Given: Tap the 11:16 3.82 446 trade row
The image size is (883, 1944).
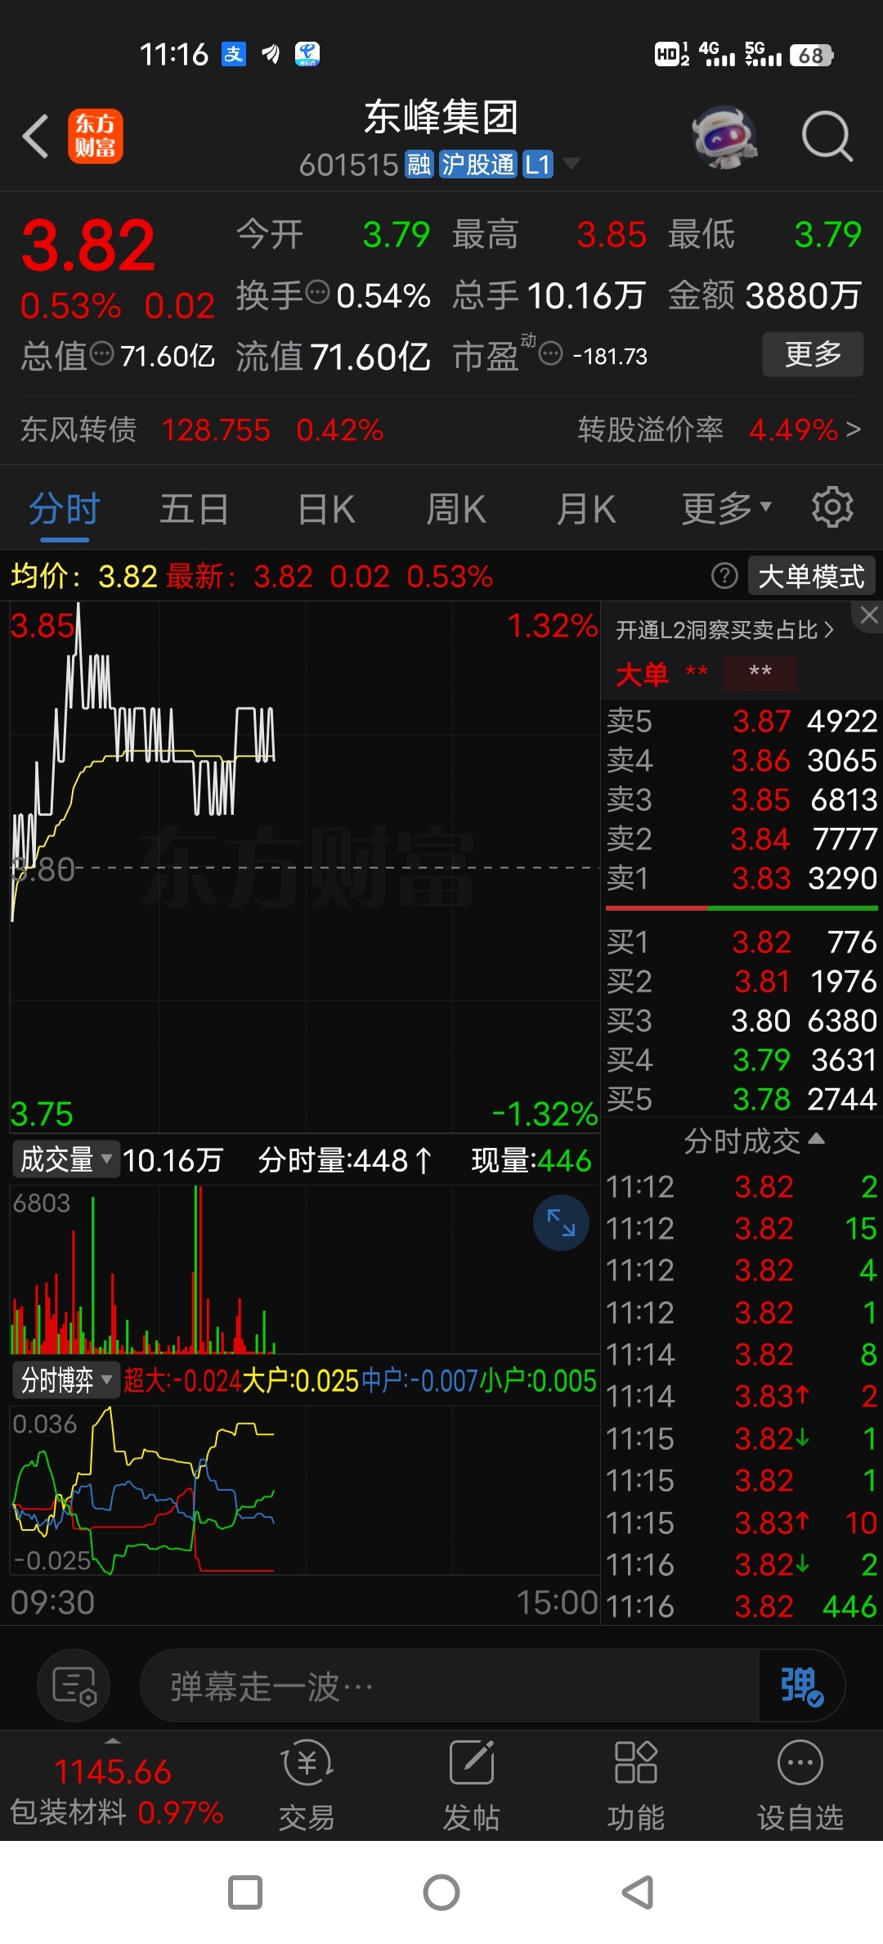Looking at the screenshot, I should tap(742, 1606).
